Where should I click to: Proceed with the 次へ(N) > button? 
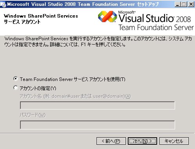[143, 141]
